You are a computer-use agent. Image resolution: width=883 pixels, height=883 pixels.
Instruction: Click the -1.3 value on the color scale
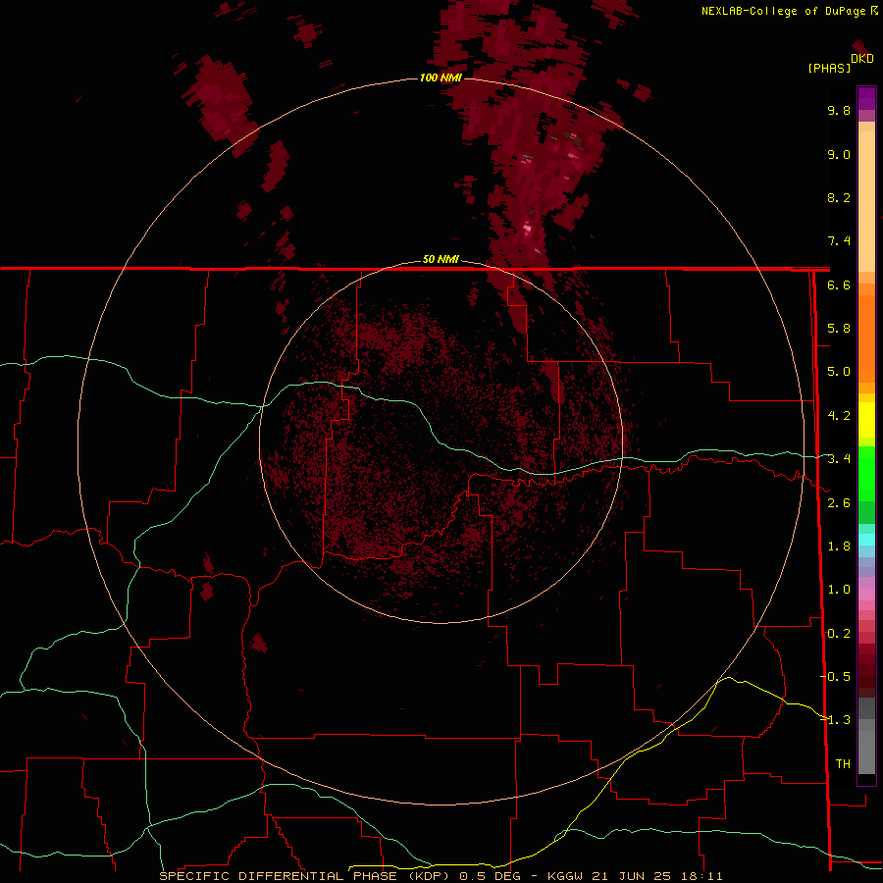(835, 720)
